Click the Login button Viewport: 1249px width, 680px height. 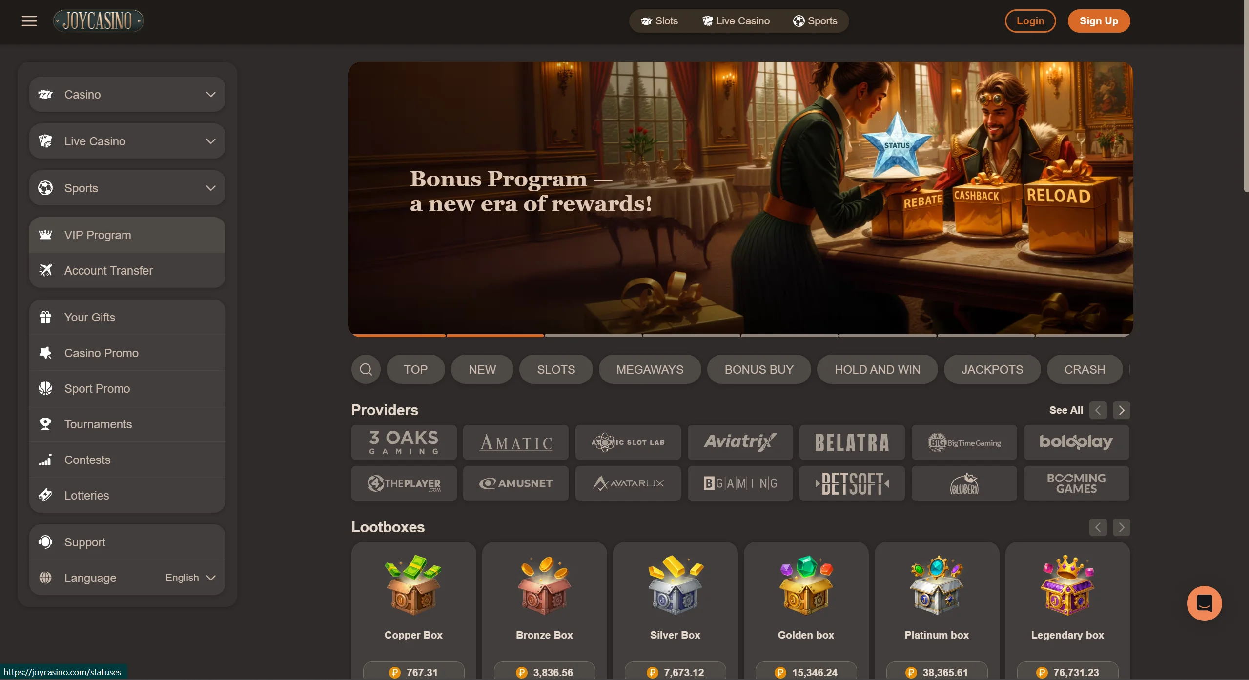pos(1030,21)
